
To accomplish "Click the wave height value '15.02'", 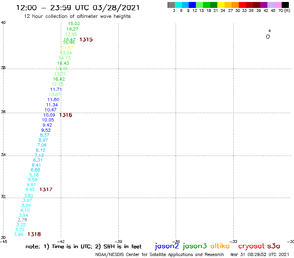I will (x=74, y=23).
